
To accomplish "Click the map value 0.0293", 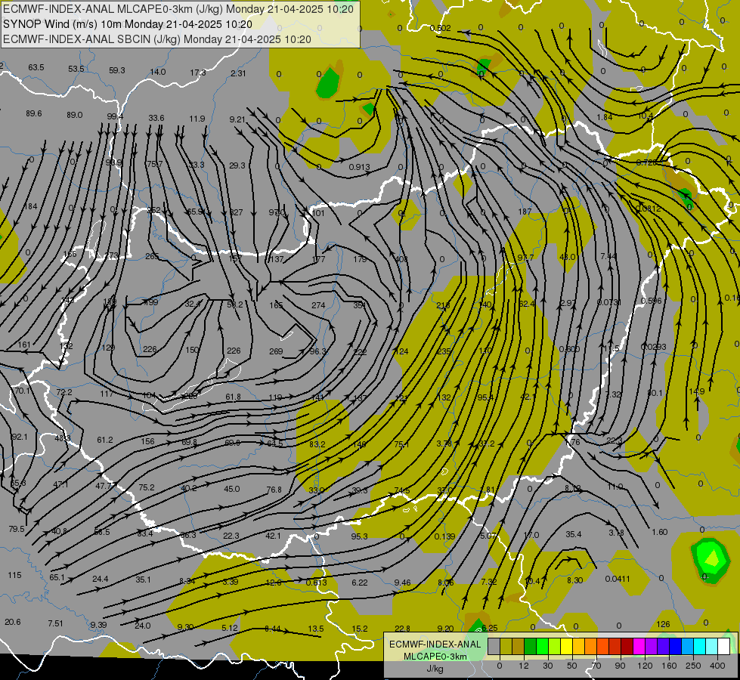I will click(653, 347).
